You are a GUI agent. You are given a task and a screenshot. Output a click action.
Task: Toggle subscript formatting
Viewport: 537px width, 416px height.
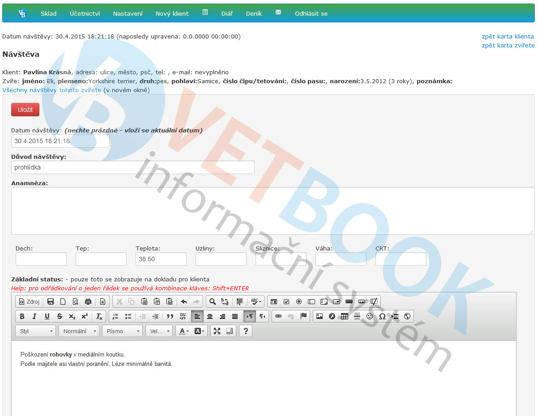coord(72,316)
